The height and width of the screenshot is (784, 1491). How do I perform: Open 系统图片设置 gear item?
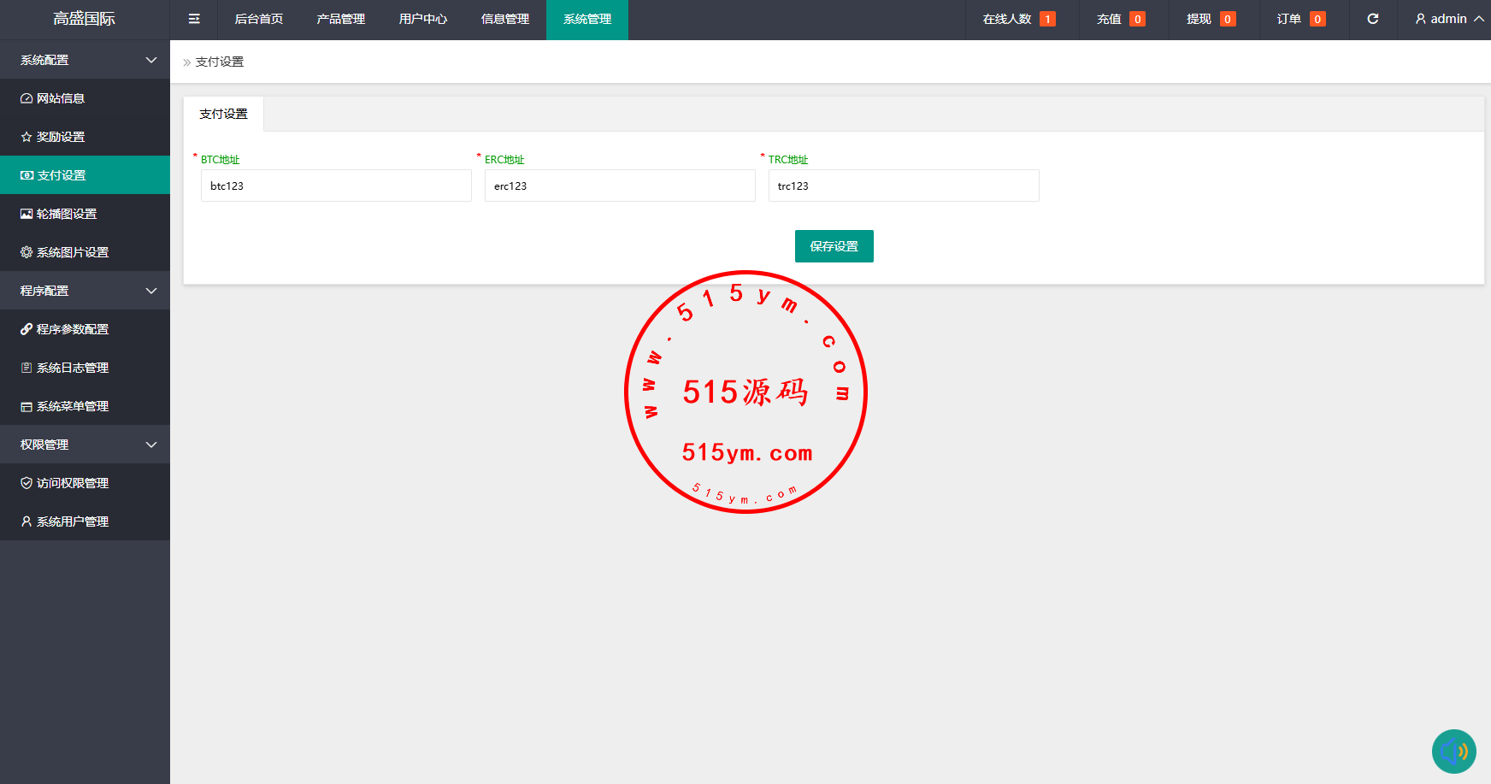click(73, 252)
